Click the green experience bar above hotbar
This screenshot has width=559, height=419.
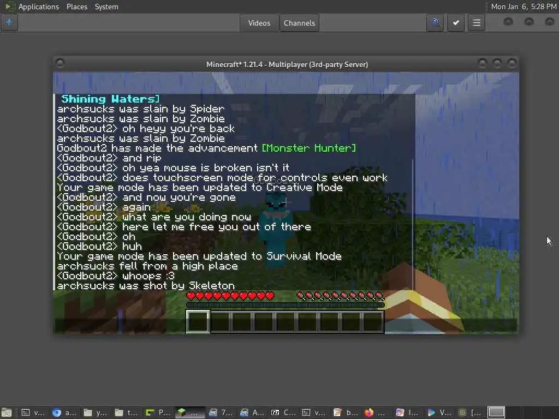285,305
